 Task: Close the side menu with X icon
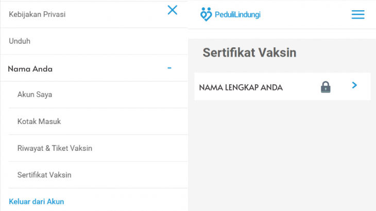pos(172,10)
